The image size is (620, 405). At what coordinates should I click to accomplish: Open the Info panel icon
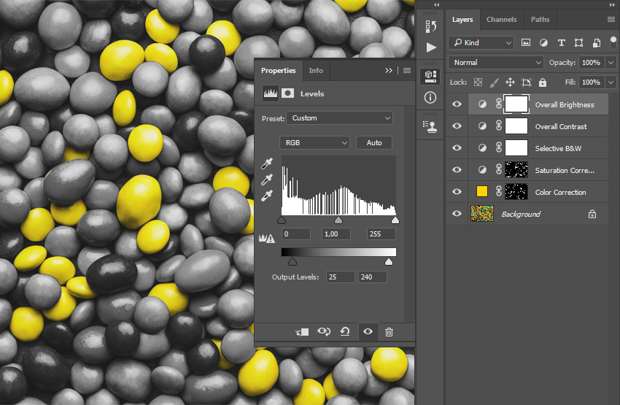point(430,97)
